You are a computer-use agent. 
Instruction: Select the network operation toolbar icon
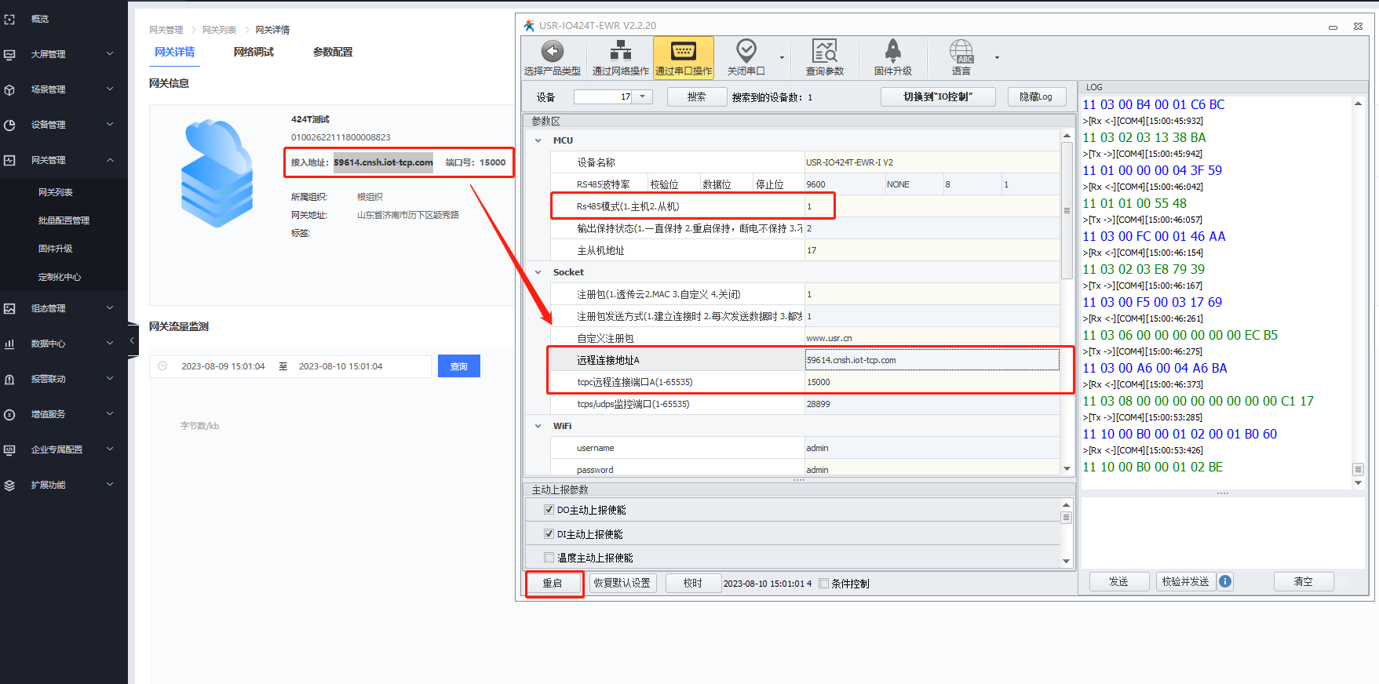coord(620,52)
